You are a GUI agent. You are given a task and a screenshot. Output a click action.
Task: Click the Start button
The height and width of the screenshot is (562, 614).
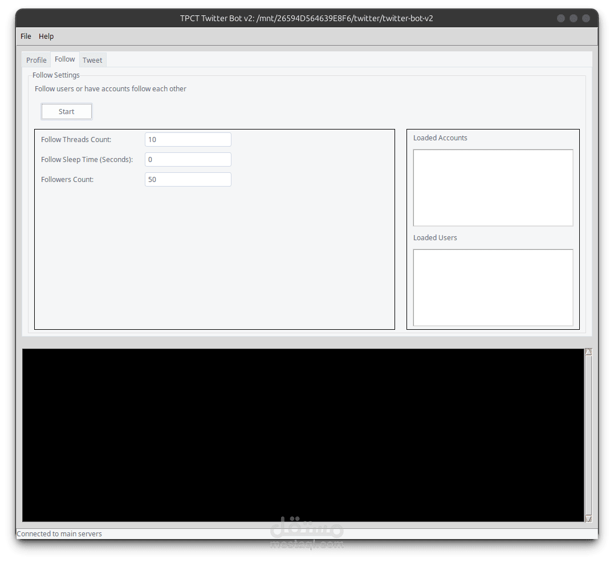67,112
